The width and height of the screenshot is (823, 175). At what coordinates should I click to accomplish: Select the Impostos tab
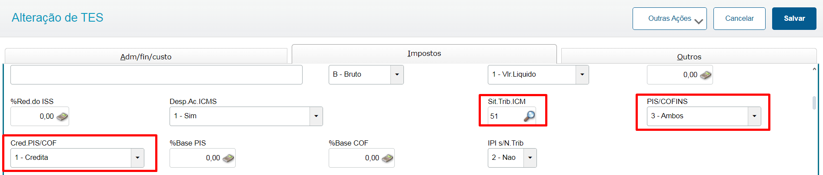424,54
